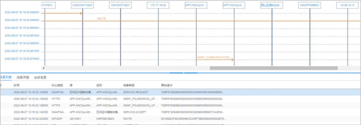This screenshot has width=361, height=125.
Task: Open the 消息详情 tab
Action: pyautogui.click(x=23, y=77)
